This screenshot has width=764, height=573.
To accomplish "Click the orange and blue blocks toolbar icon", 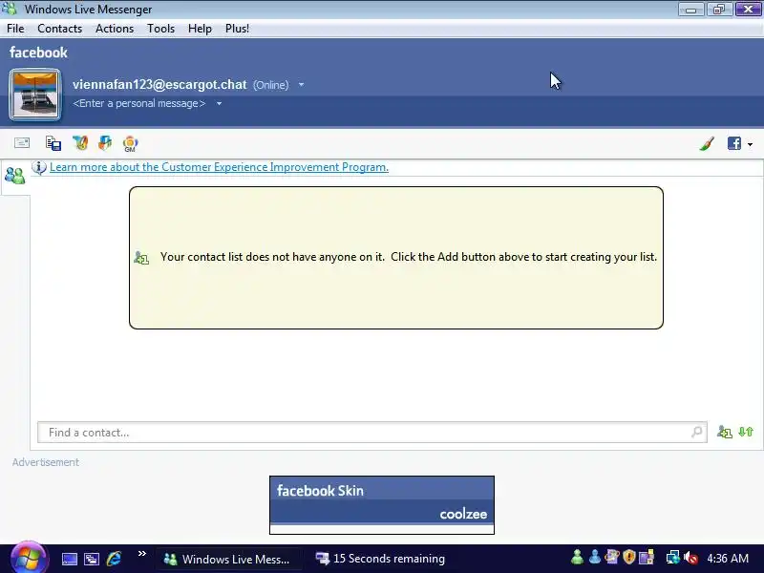I will tap(105, 142).
